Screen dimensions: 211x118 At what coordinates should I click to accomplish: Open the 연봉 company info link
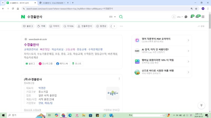[x=41, y=103]
